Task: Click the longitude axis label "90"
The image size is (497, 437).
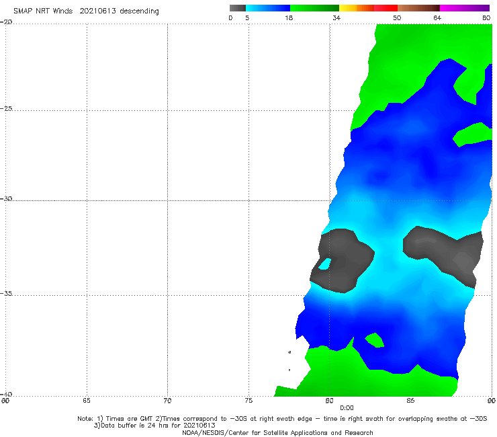Action: [x=492, y=401]
